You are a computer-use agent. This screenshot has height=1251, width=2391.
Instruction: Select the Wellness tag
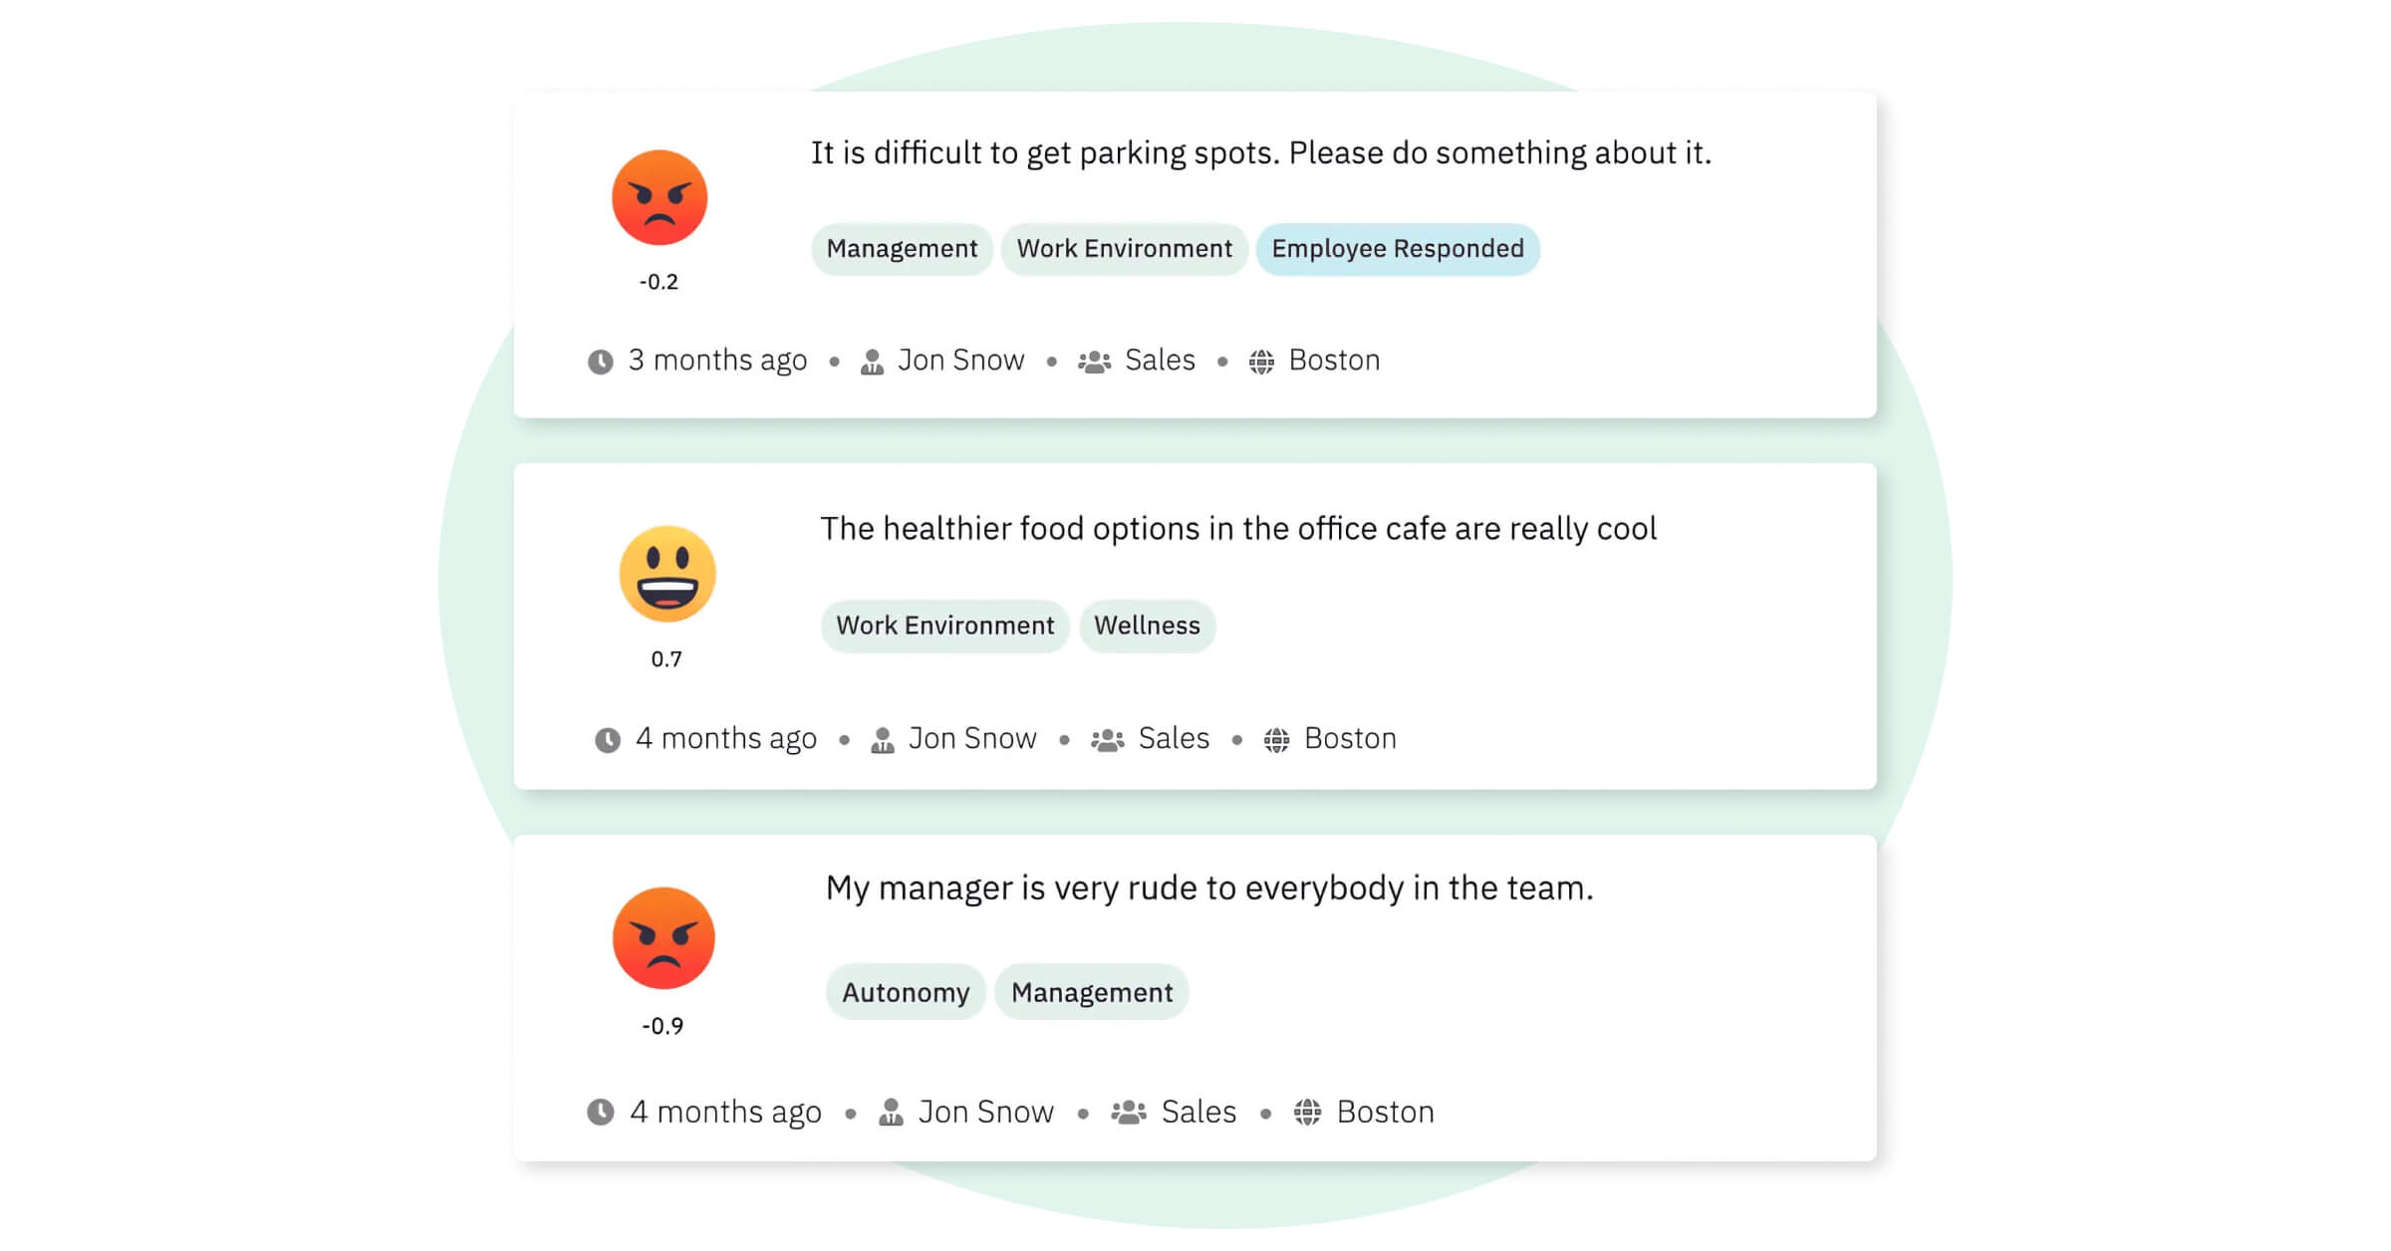point(1147,625)
